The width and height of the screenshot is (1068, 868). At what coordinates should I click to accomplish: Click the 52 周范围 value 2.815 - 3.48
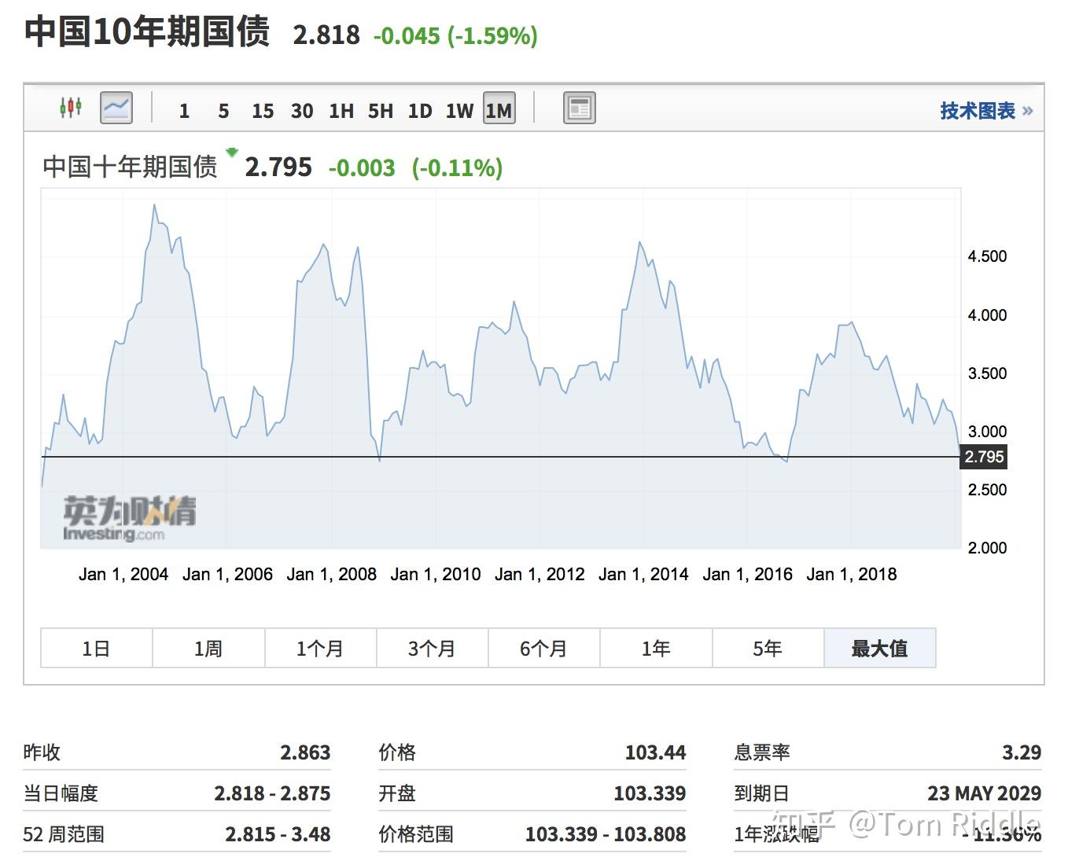(x=278, y=834)
